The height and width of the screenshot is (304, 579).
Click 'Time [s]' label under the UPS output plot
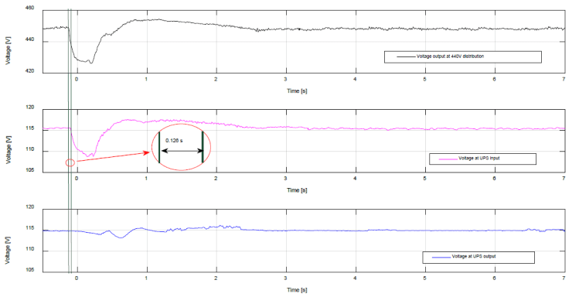298,290
